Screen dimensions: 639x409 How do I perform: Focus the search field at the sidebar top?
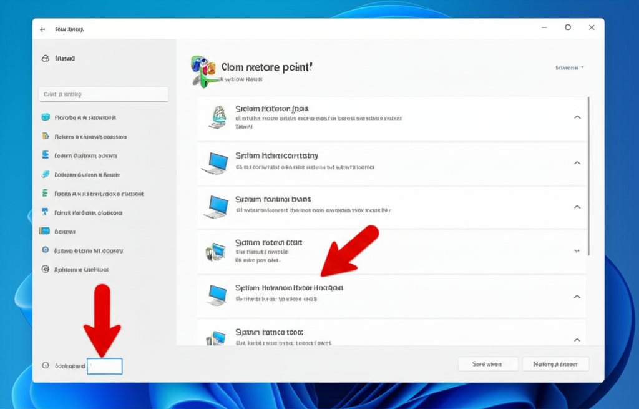pyautogui.click(x=103, y=94)
